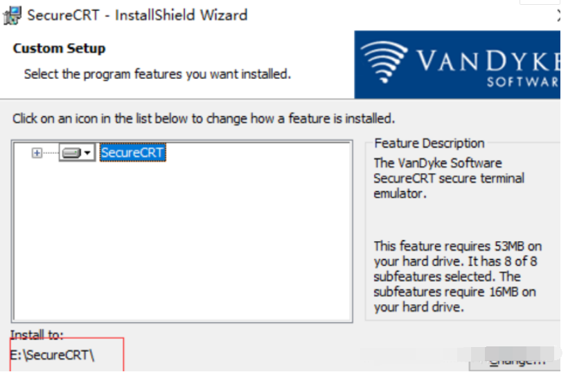Click the E:\SecureCRT\ install path
Viewport: 568px width, 372px height.
coord(52,356)
